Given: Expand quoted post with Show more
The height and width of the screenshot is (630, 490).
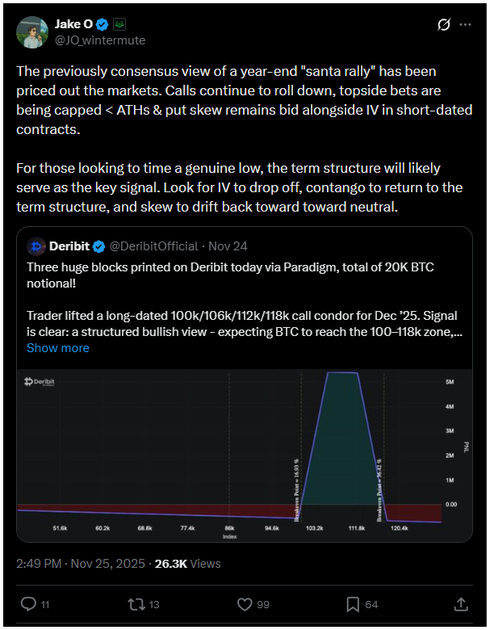Looking at the screenshot, I should click(x=58, y=348).
